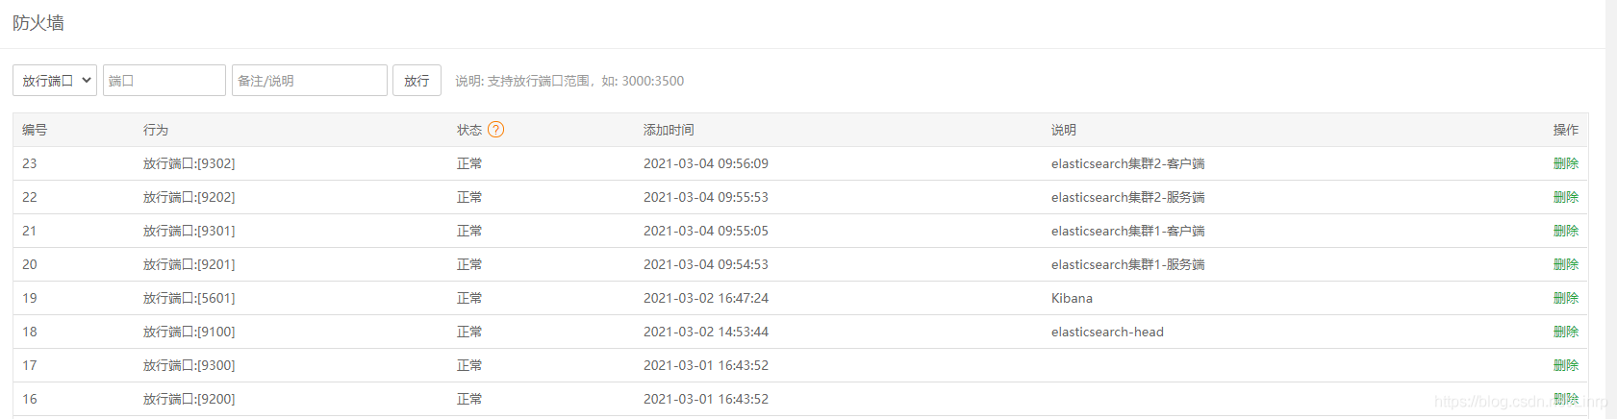The image size is (1617, 419).
Task: Click the 行为 column header
Action: 156,130
